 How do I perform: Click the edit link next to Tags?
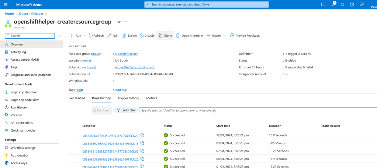point(79,90)
